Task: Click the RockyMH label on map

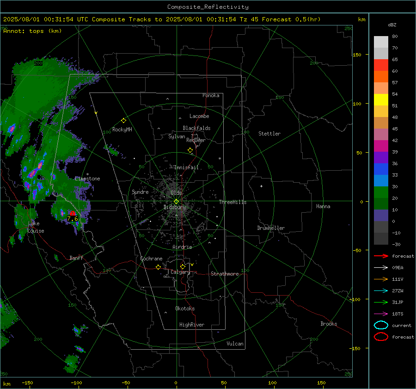Action: pyautogui.click(x=122, y=130)
